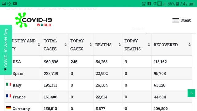
Task: Tap the battery icon in status bar
Action: pyautogui.click(x=177, y=4)
